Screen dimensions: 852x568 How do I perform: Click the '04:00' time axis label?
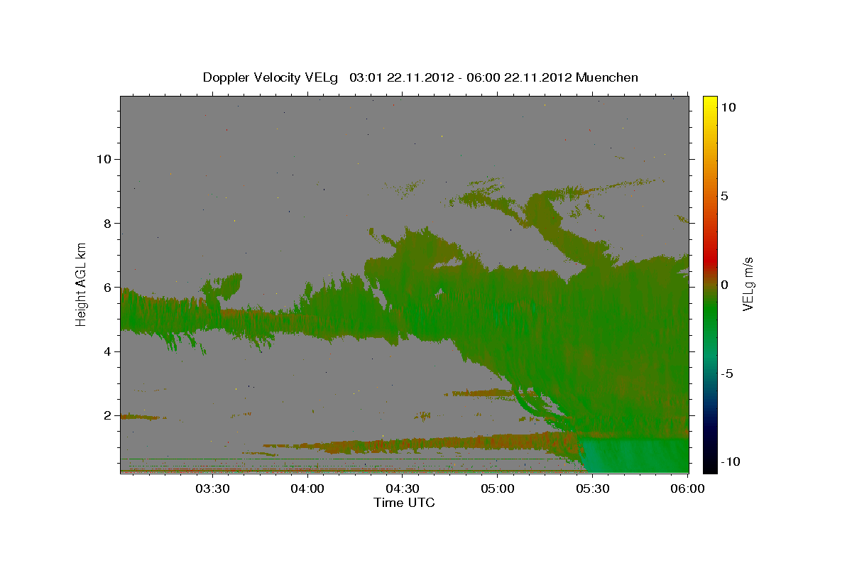coord(307,488)
